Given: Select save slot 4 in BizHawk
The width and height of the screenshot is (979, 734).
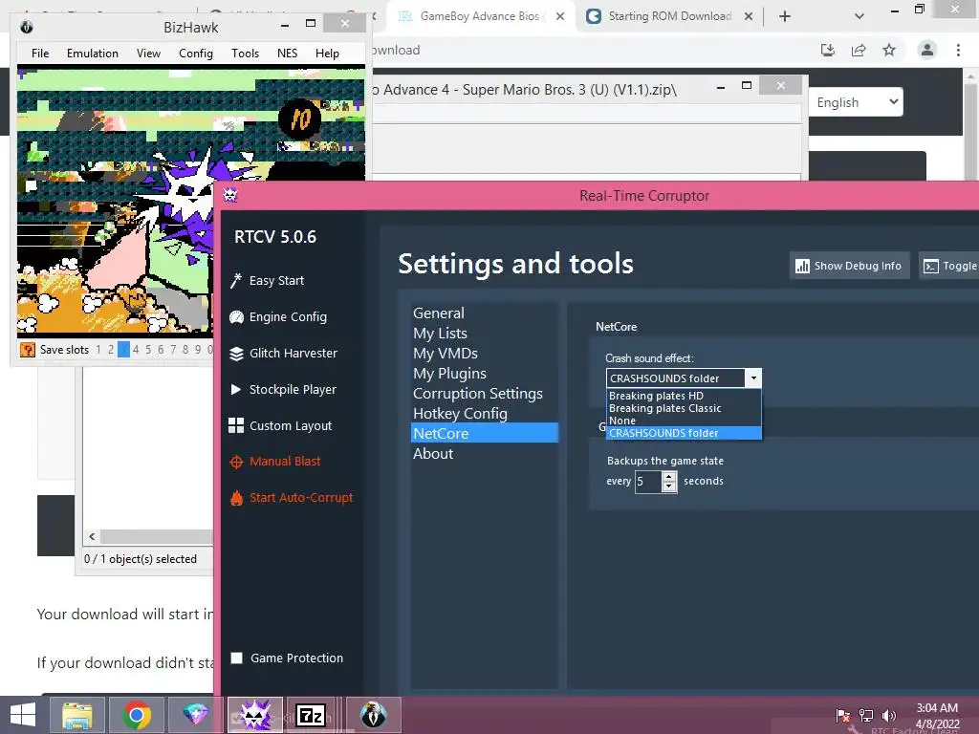Looking at the screenshot, I should [136, 350].
